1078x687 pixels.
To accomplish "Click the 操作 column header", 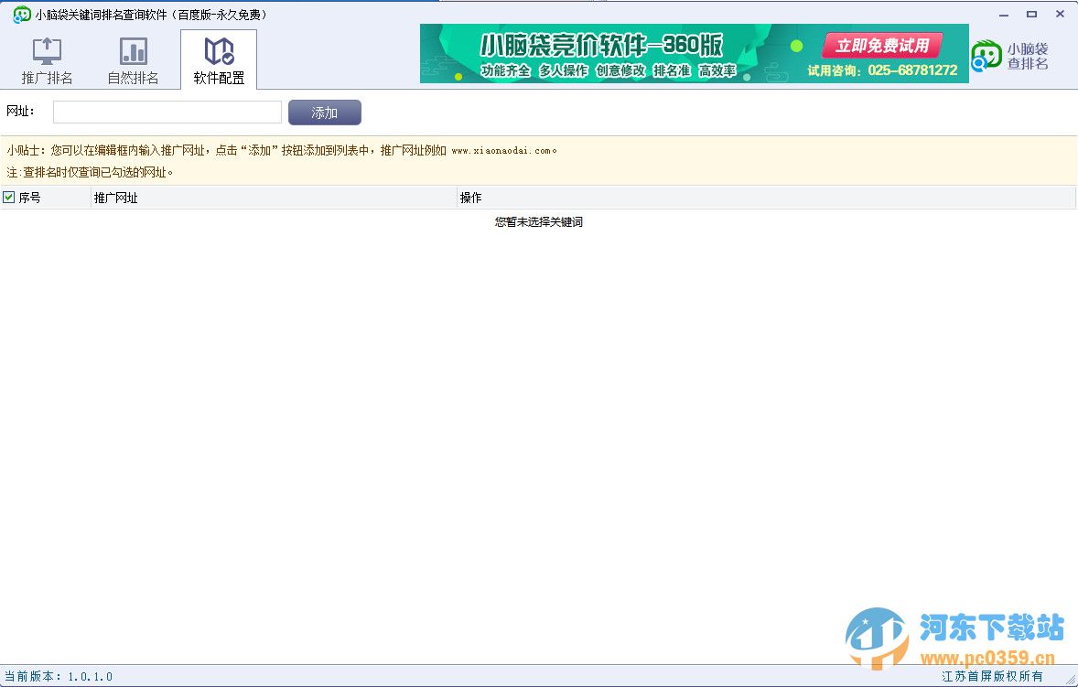I will [x=469, y=197].
